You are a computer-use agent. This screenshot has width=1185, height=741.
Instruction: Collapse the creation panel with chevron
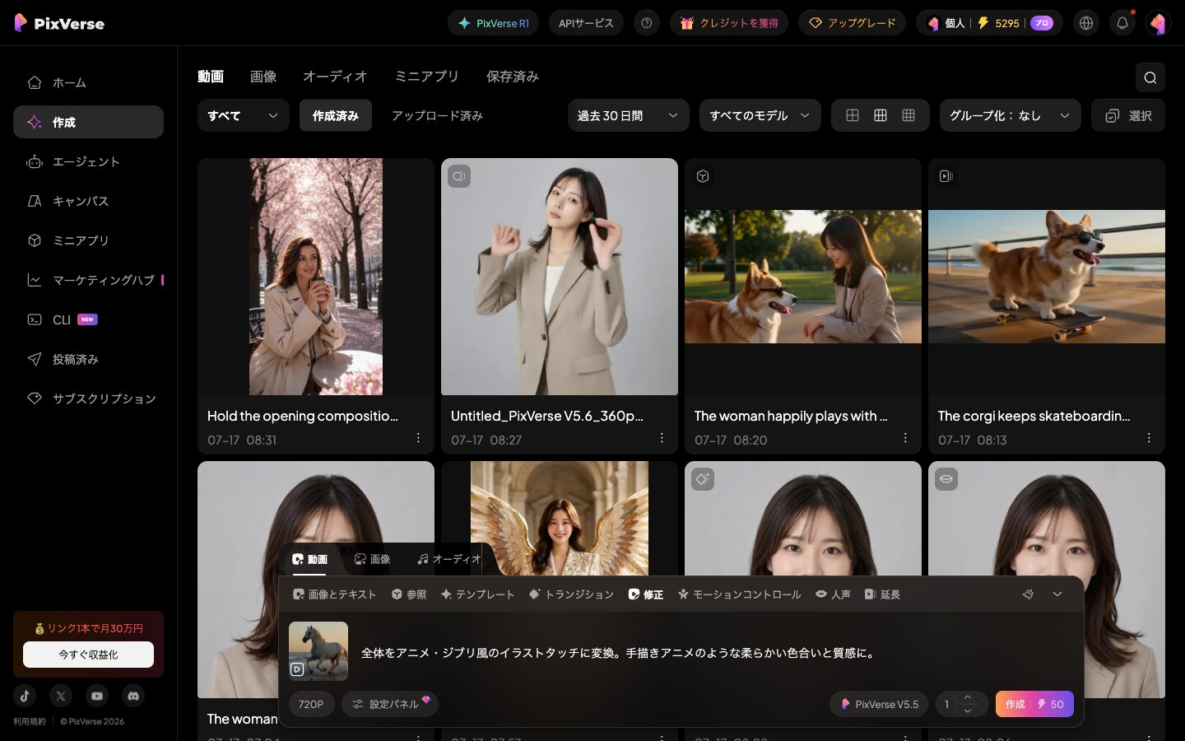pyautogui.click(x=1057, y=594)
